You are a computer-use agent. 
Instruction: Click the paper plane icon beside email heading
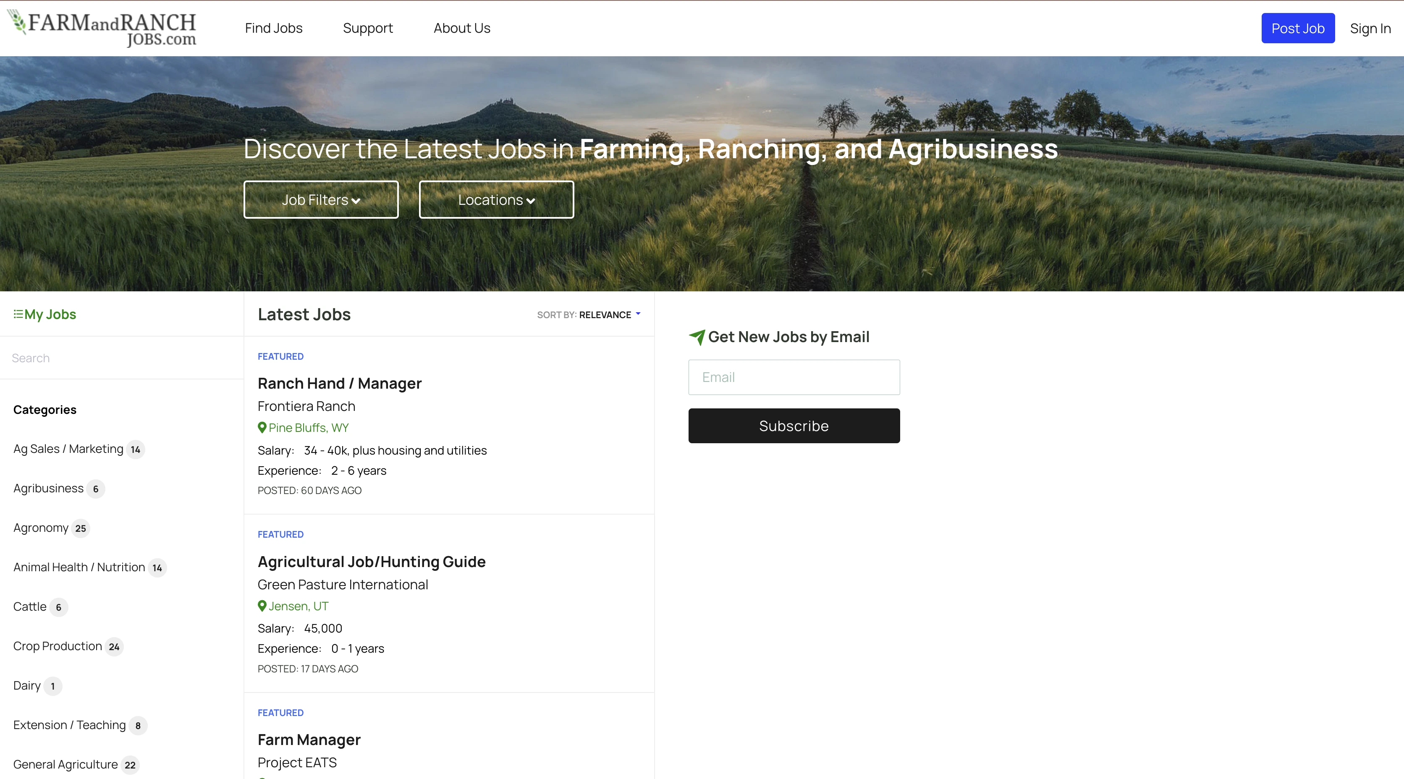697,337
